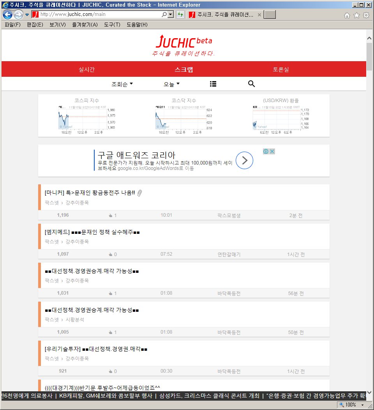Viewport: 374px width, 410px height.
Task: Click ticker headline 'KB캐피탈, GM쉐보레와 콤보할부 행사'
Action: [x=106, y=396]
